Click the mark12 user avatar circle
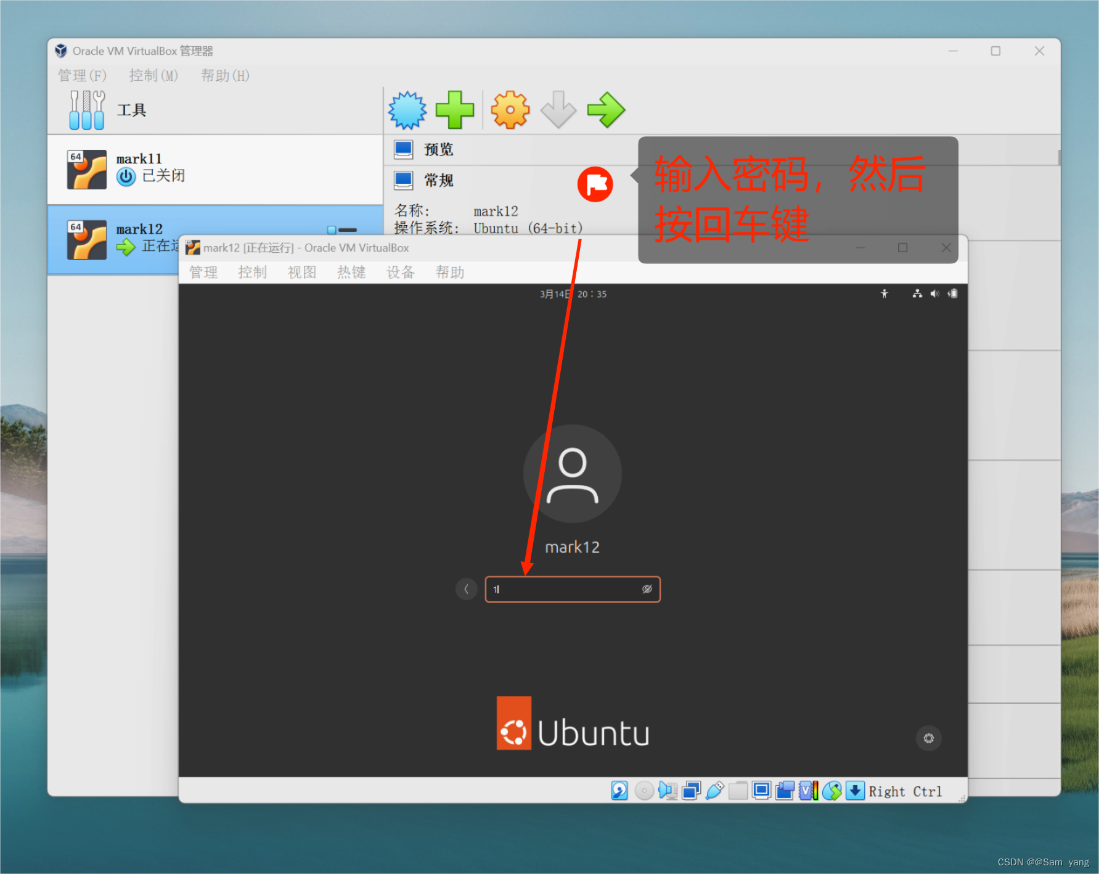The width and height of the screenshot is (1099, 874). point(573,474)
